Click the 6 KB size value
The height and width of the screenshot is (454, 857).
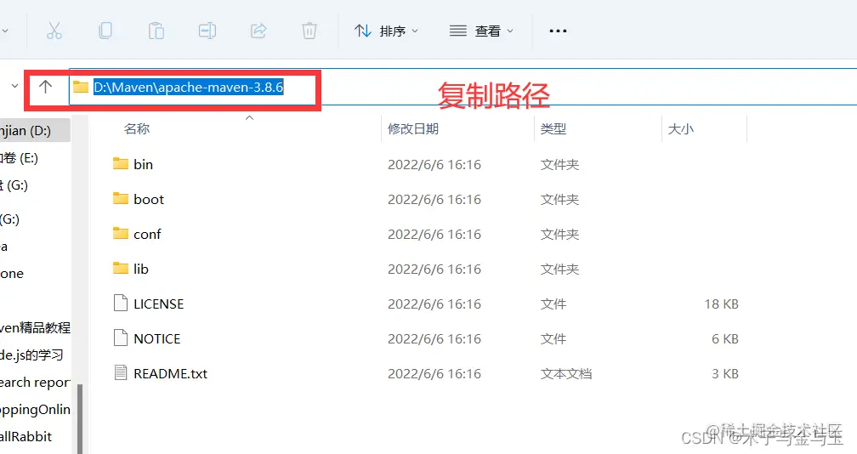[724, 339]
